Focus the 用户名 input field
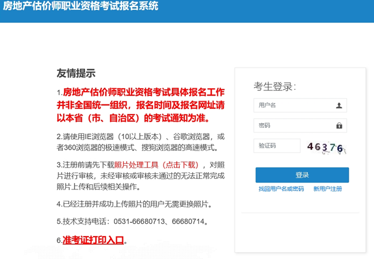 point(293,105)
